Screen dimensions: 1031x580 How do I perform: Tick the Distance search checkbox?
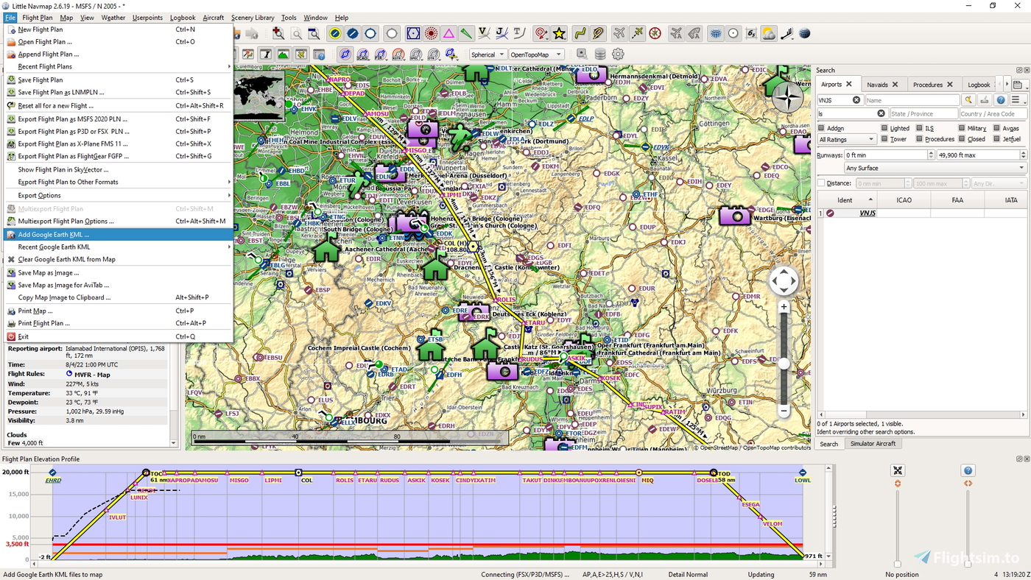tap(822, 183)
